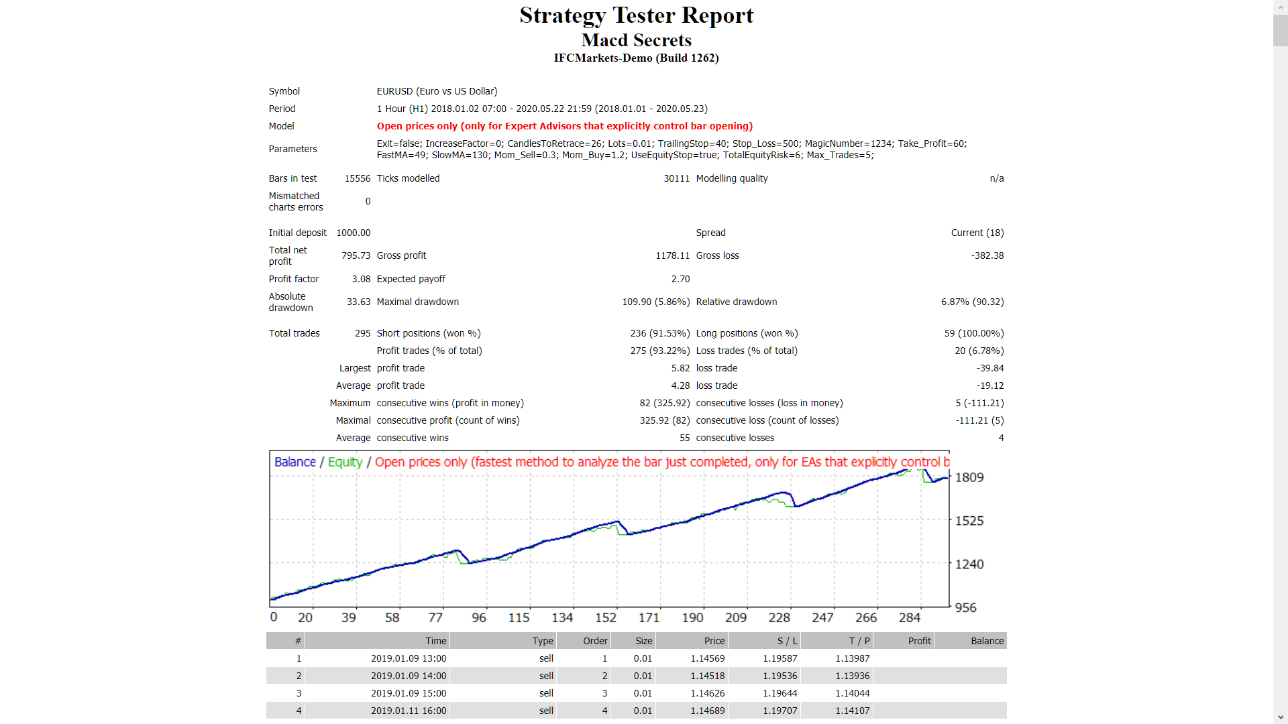This screenshot has height=724, width=1288.
Task: Click the 'Balance' legend label above the chart
Action: click(x=294, y=462)
